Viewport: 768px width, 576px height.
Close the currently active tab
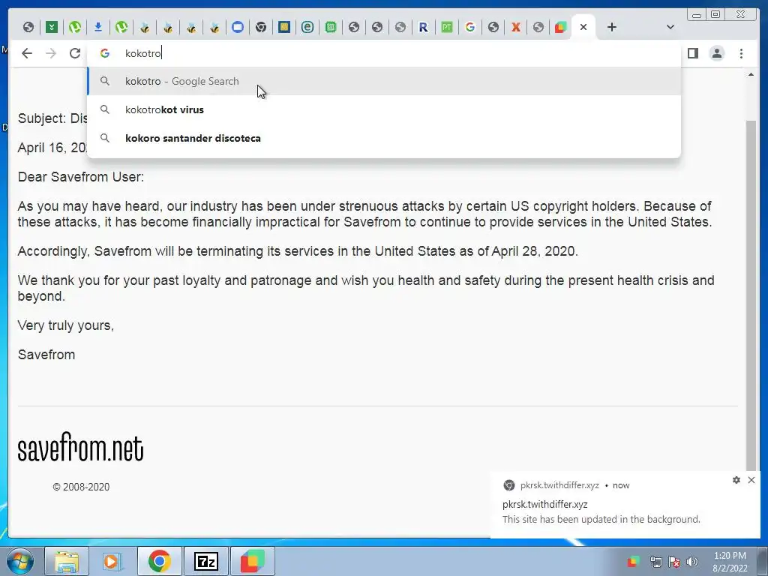pos(583,27)
